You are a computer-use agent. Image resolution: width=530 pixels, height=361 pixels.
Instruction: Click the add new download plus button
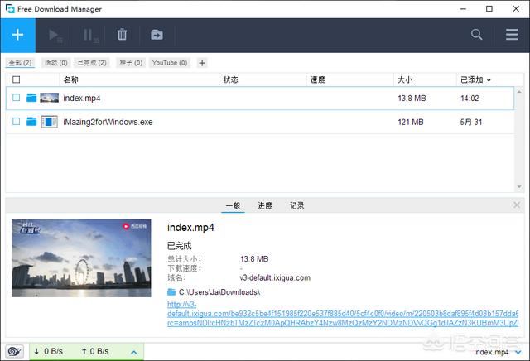pos(17,35)
